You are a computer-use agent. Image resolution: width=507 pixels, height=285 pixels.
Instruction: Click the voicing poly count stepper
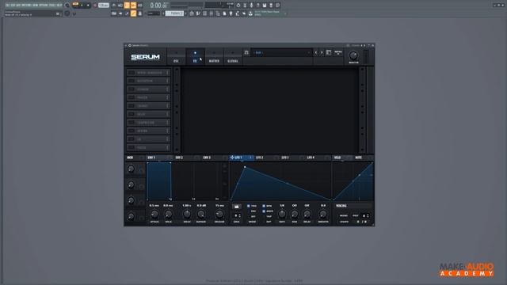[368, 215]
